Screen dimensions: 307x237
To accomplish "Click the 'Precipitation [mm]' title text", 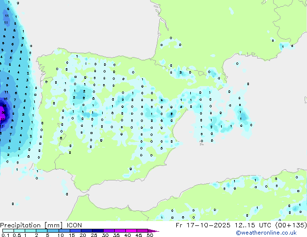I will click(31, 225).
